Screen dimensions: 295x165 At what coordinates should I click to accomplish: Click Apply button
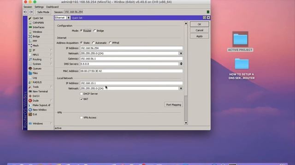[x=199, y=36]
